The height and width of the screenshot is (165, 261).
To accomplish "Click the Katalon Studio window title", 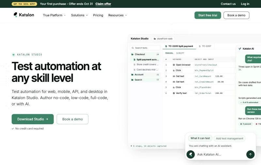I will 140,38.
